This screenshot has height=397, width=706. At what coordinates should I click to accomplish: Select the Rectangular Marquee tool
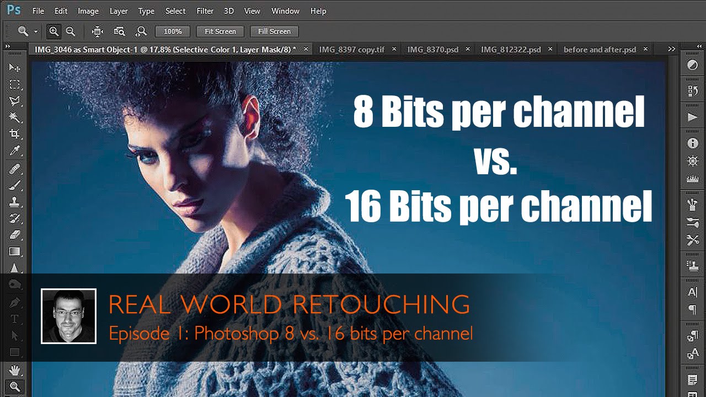coord(15,84)
